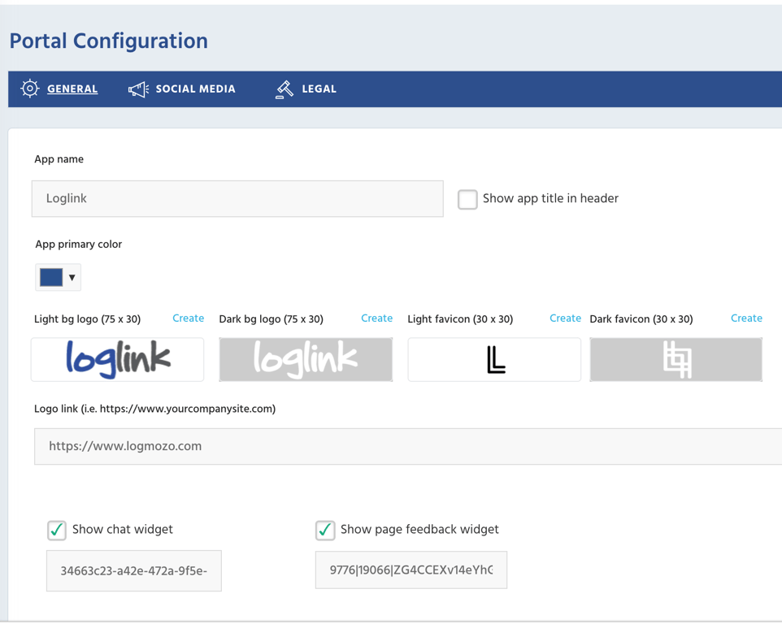Image resolution: width=782 pixels, height=624 pixels.
Task: Click Create link for Light favicon
Action: coord(565,318)
